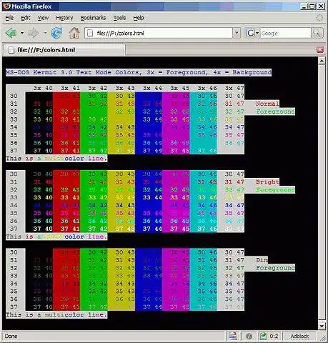Click the '0:2' status bar value
The image size is (328, 343).
274,337
